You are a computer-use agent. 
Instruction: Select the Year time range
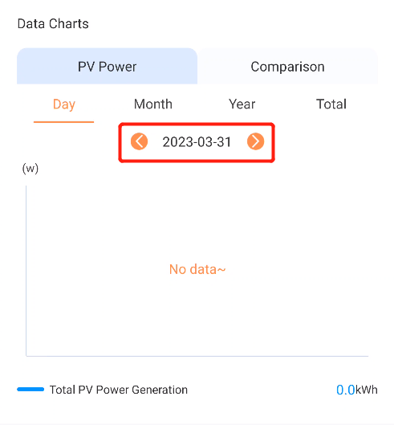tap(242, 104)
